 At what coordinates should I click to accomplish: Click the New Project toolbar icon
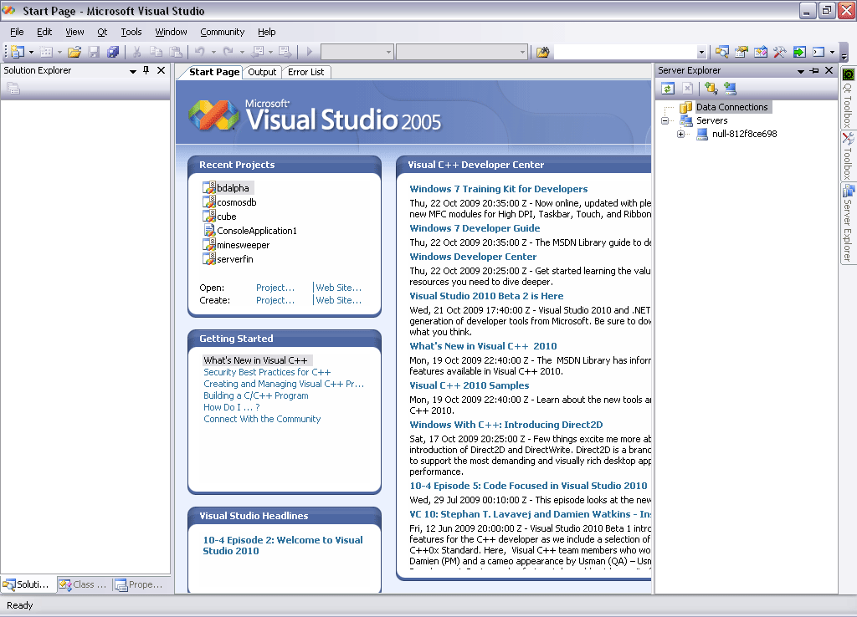18,52
